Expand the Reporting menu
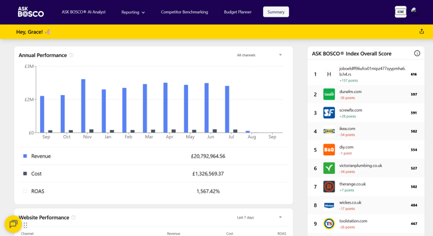 133,12
